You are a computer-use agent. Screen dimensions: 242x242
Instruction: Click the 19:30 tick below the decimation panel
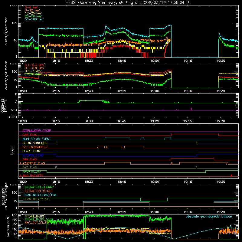click(221, 212)
